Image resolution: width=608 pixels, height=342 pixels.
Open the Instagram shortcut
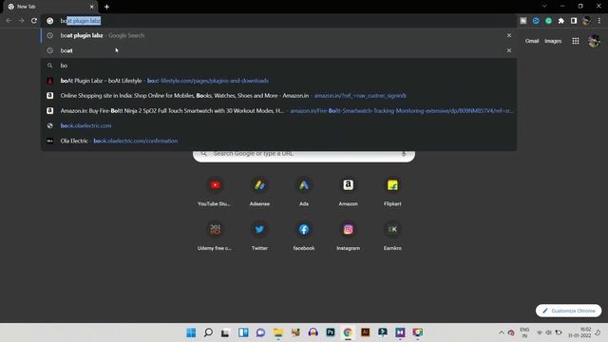(x=348, y=236)
